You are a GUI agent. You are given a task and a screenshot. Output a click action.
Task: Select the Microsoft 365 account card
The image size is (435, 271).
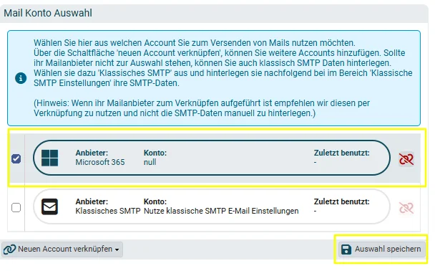[212, 158]
